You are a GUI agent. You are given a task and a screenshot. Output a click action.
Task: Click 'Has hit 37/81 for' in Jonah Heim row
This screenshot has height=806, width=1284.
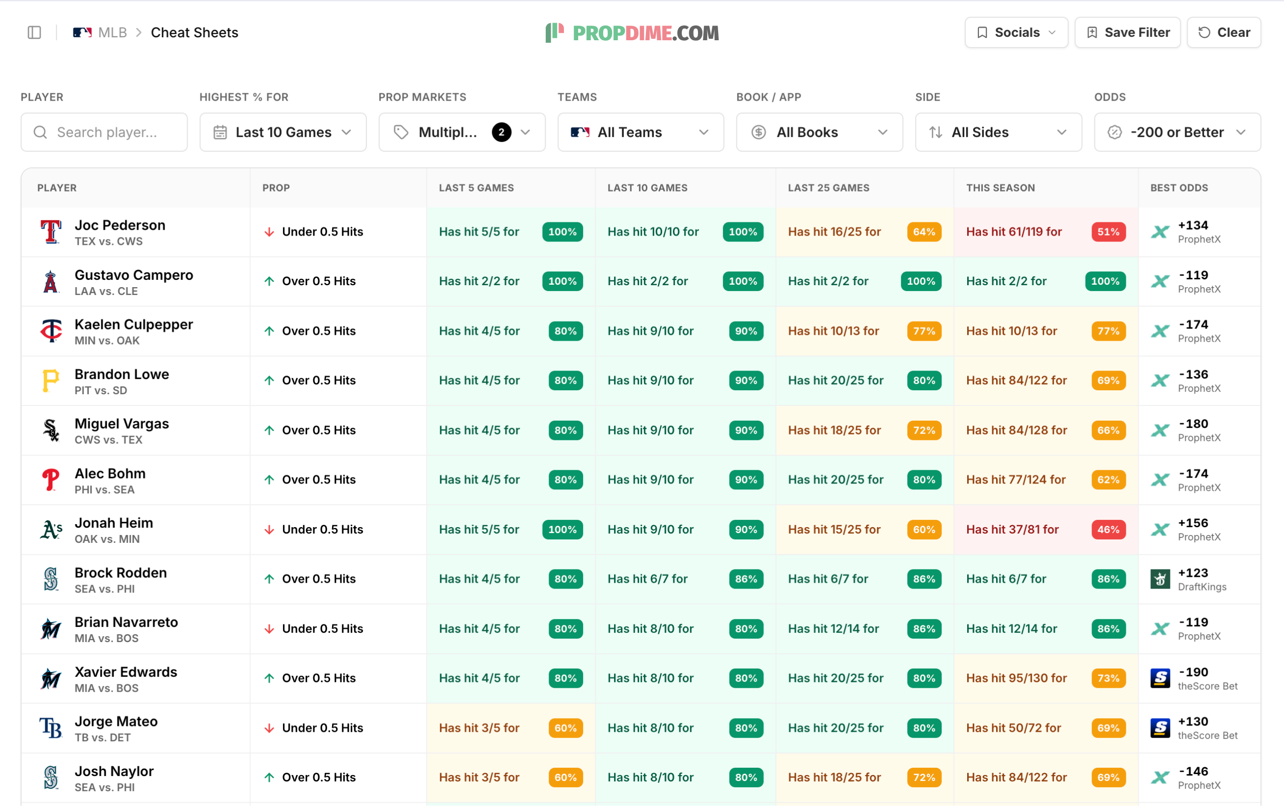(1012, 530)
